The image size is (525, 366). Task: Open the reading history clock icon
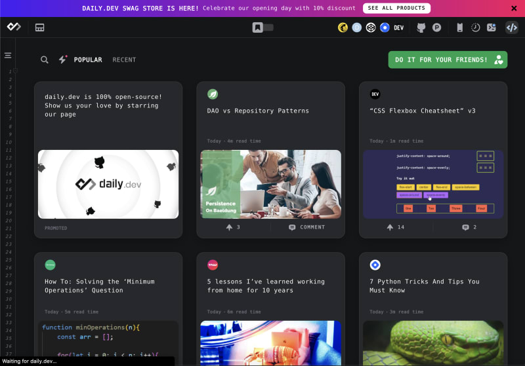coord(475,27)
